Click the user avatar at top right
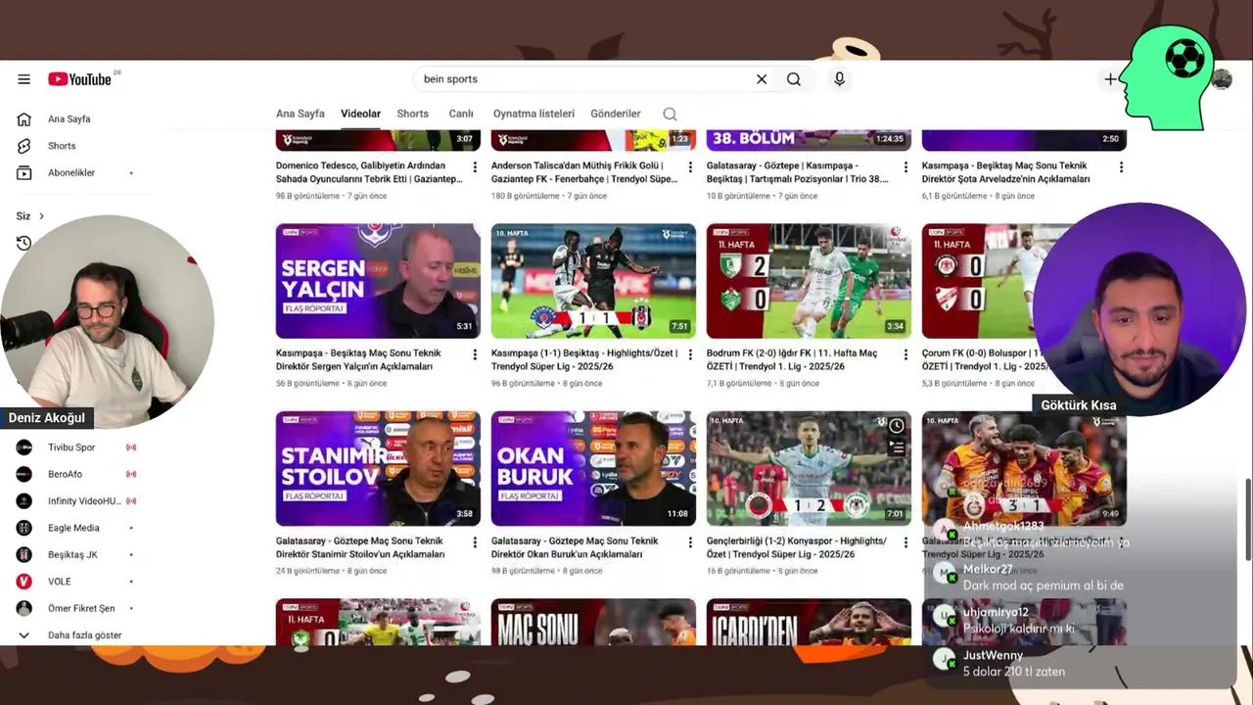1253x705 pixels. point(1222,79)
